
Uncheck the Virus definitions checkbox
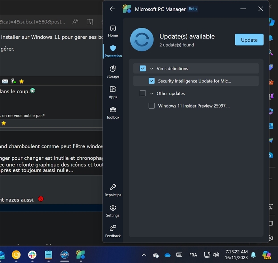(x=143, y=68)
